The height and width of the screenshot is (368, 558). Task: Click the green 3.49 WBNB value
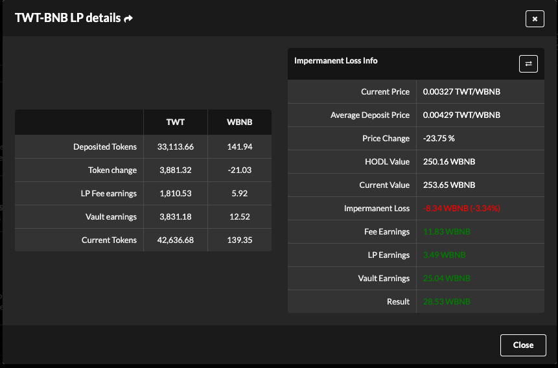[x=444, y=255]
